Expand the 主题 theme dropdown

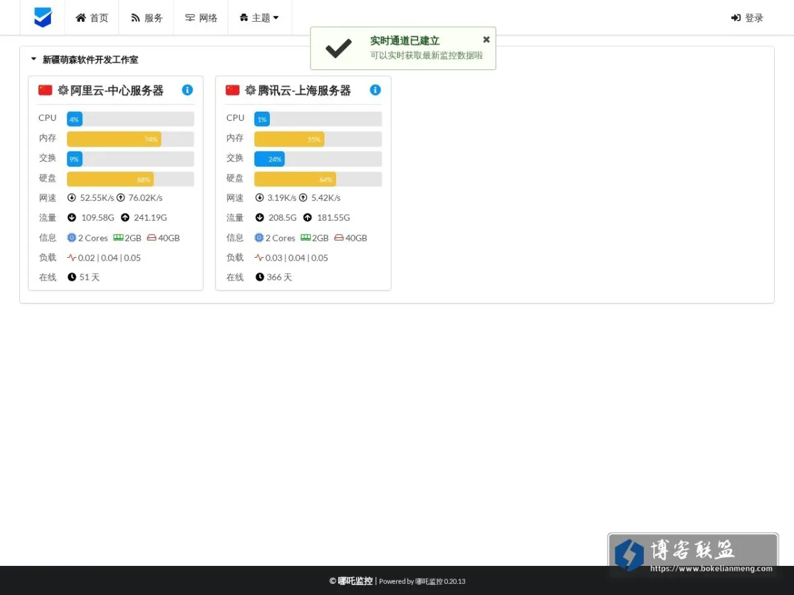point(259,18)
